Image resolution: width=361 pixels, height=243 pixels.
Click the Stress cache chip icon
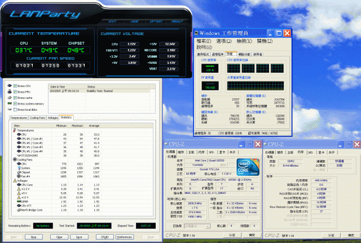(10, 98)
